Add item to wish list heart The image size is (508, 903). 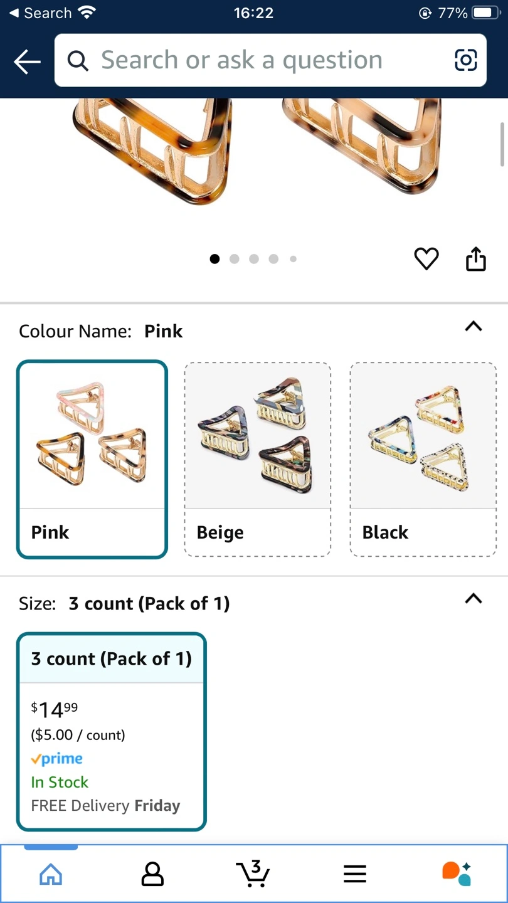coord(426,258)
